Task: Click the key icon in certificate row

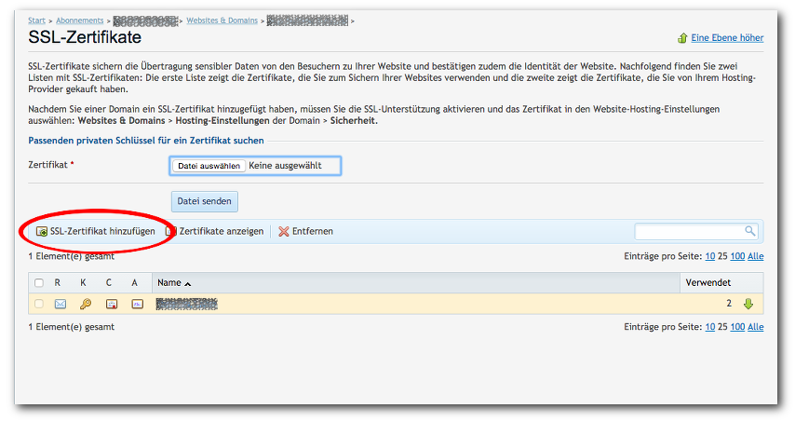Action: tap(86, 304)
